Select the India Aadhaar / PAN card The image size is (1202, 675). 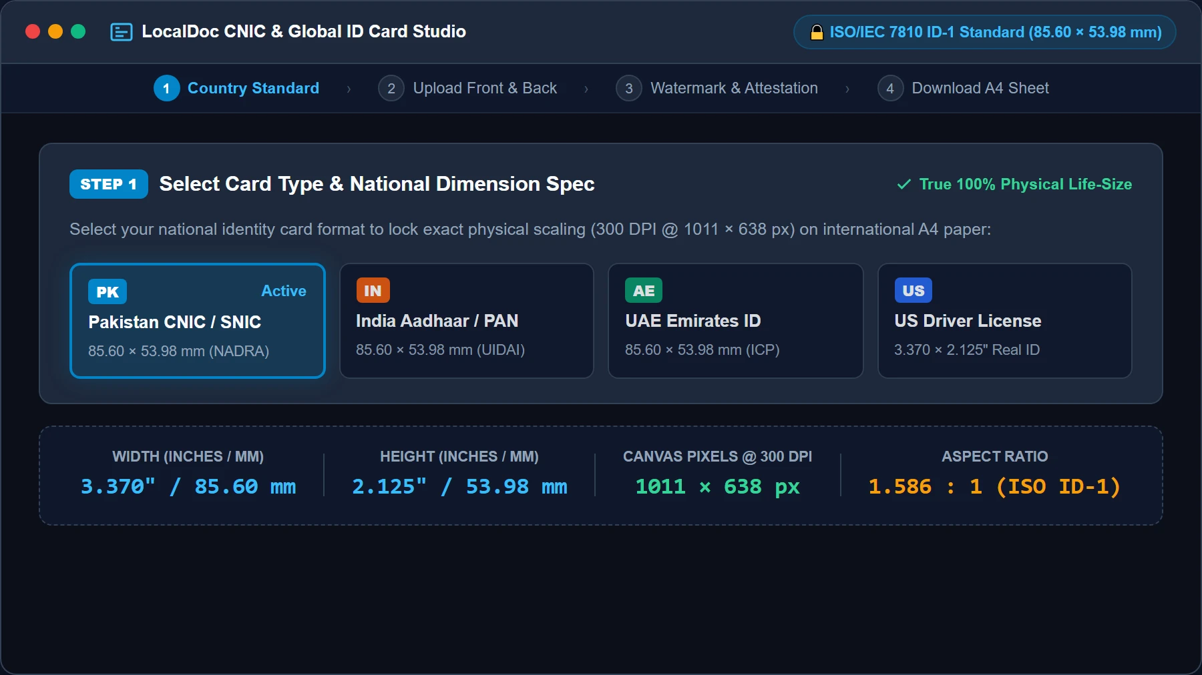point(467,321)
